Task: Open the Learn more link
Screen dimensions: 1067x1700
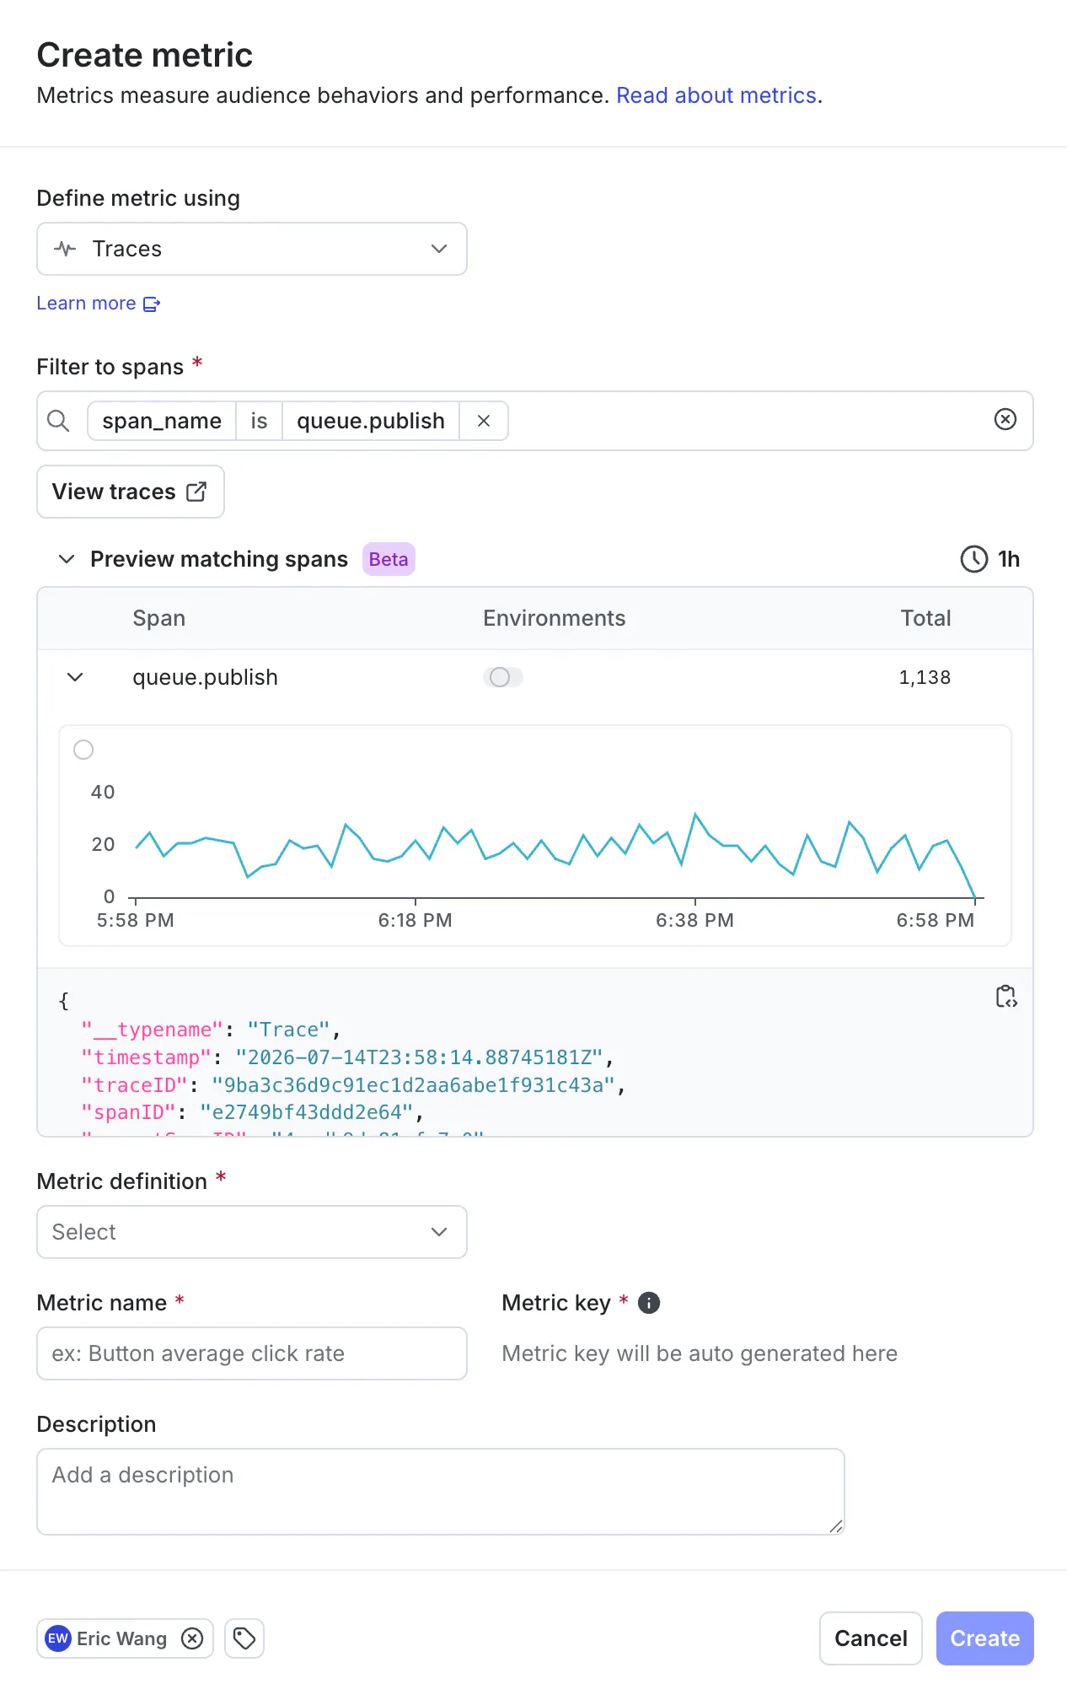Action: click(x=98, y=304)
